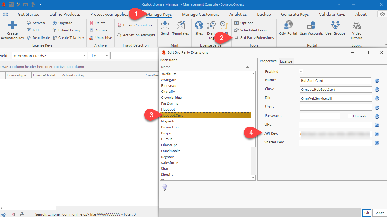Click info icon next to API Key field
This screenshot has height=217, width=387.
click(377, 134)
